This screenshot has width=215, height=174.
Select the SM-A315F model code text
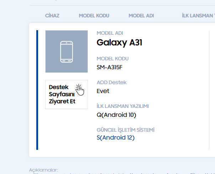[x=109, y=67]
